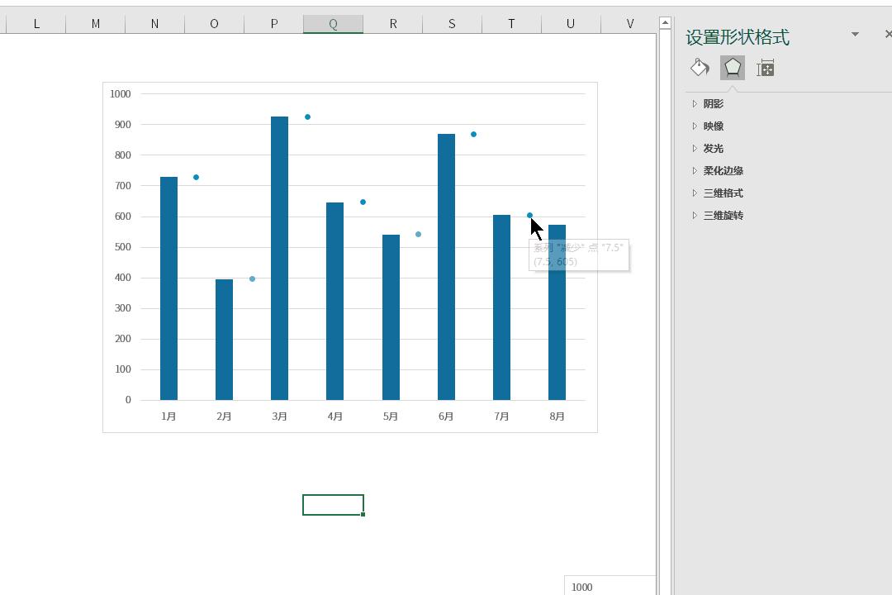Open the Fill & Line tab icon
Screen dimensions: 892x595
700,68
